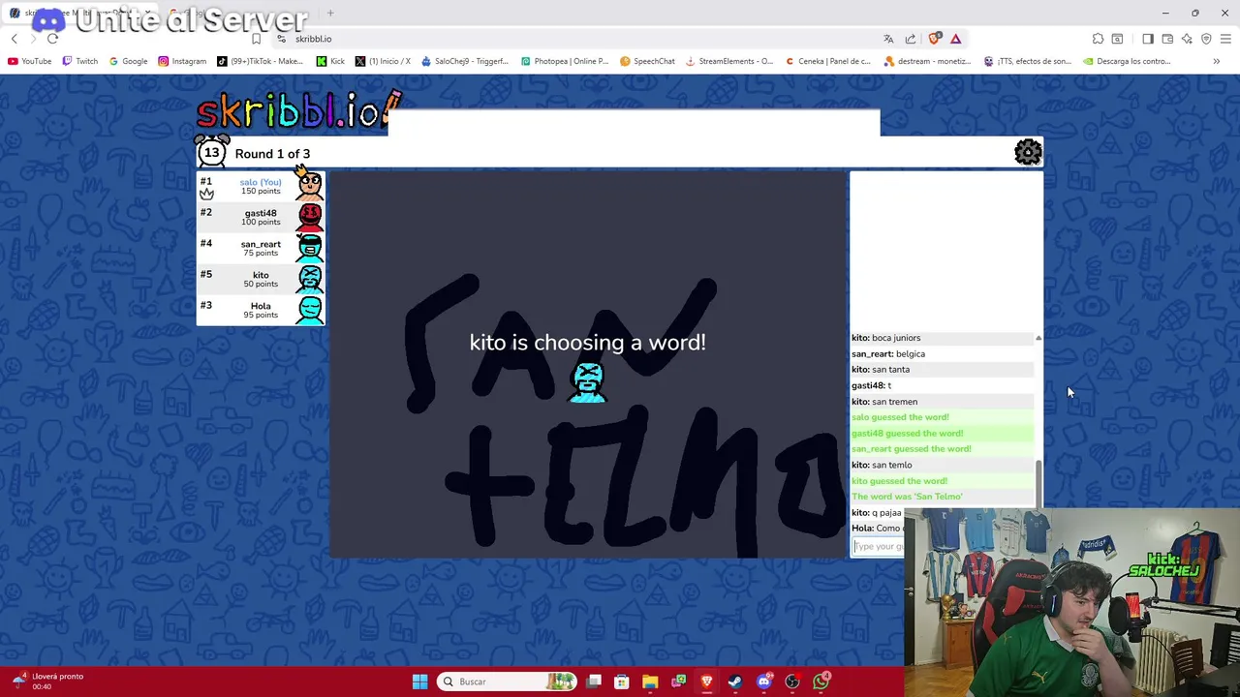The width and height of the screenshot is (1240, 697).
Task: Open Leo AI sparkle icon
Action: [1187, 39]
